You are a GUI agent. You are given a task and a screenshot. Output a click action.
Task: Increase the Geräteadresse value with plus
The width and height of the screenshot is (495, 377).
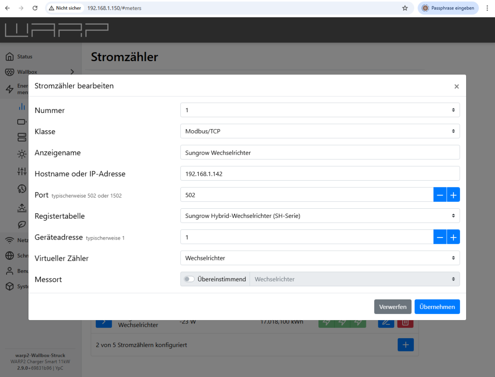453,237
